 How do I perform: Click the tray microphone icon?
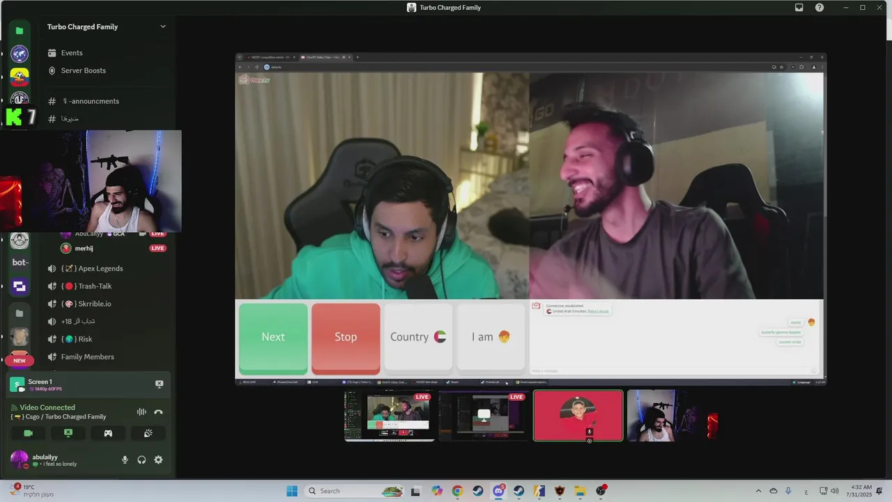pos(789,491)
